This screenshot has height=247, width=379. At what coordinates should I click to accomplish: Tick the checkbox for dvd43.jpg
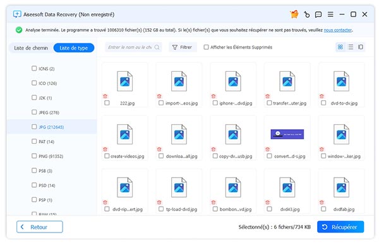tap(269, 209)
